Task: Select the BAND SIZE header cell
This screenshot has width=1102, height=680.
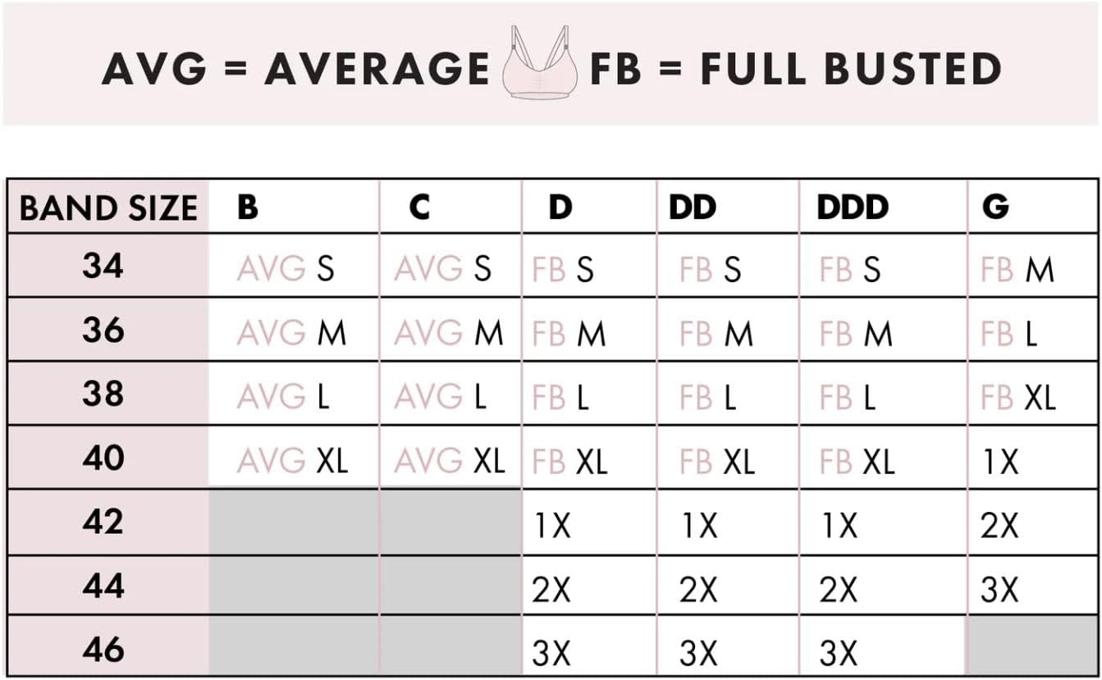Action: [x=108, y=208]
